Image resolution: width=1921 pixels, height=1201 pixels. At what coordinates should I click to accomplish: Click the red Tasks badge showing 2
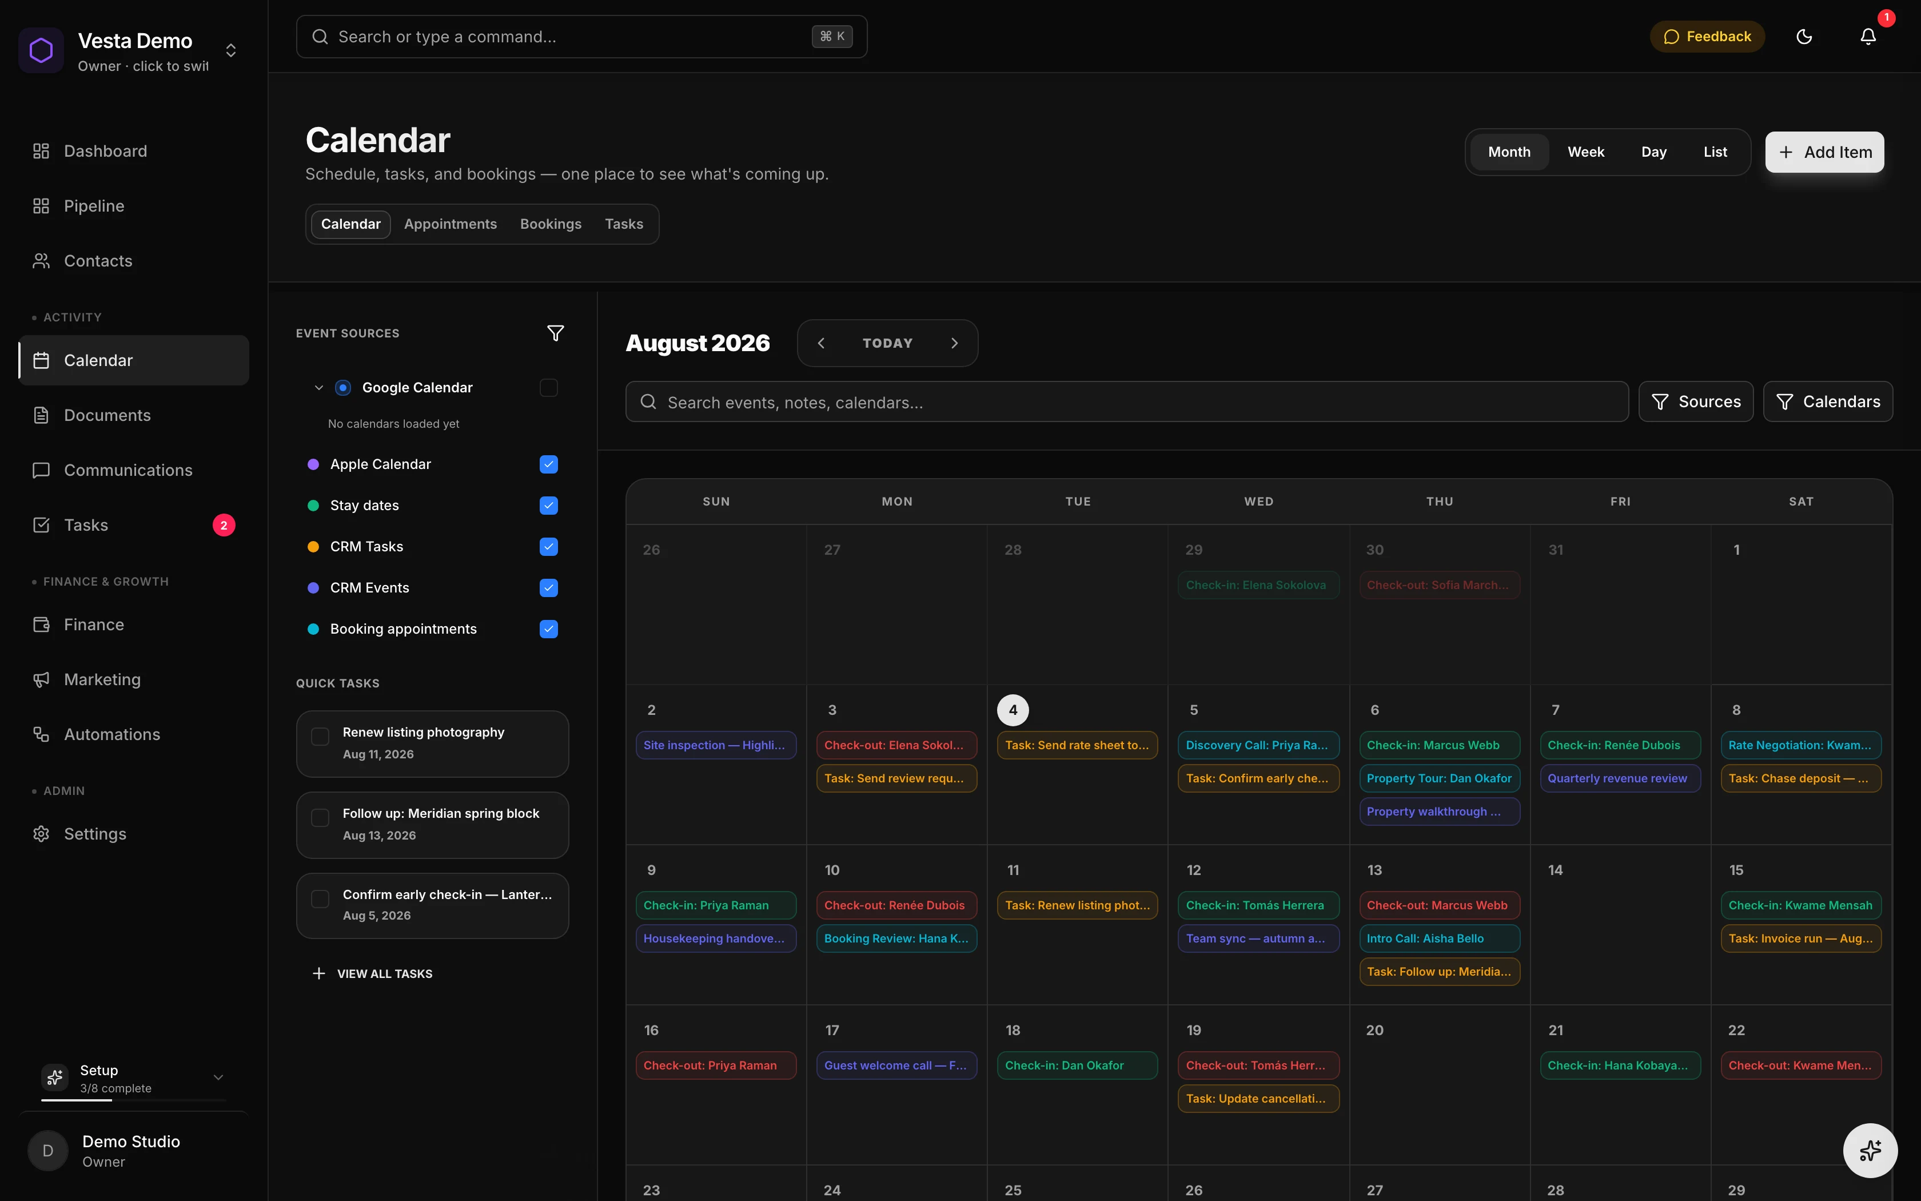coord(224,525)
